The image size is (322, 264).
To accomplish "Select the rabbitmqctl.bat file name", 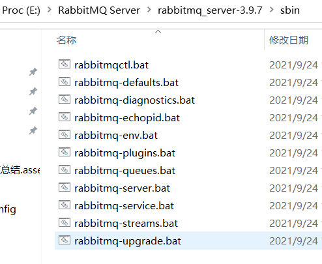I will [x=111, y=65].
